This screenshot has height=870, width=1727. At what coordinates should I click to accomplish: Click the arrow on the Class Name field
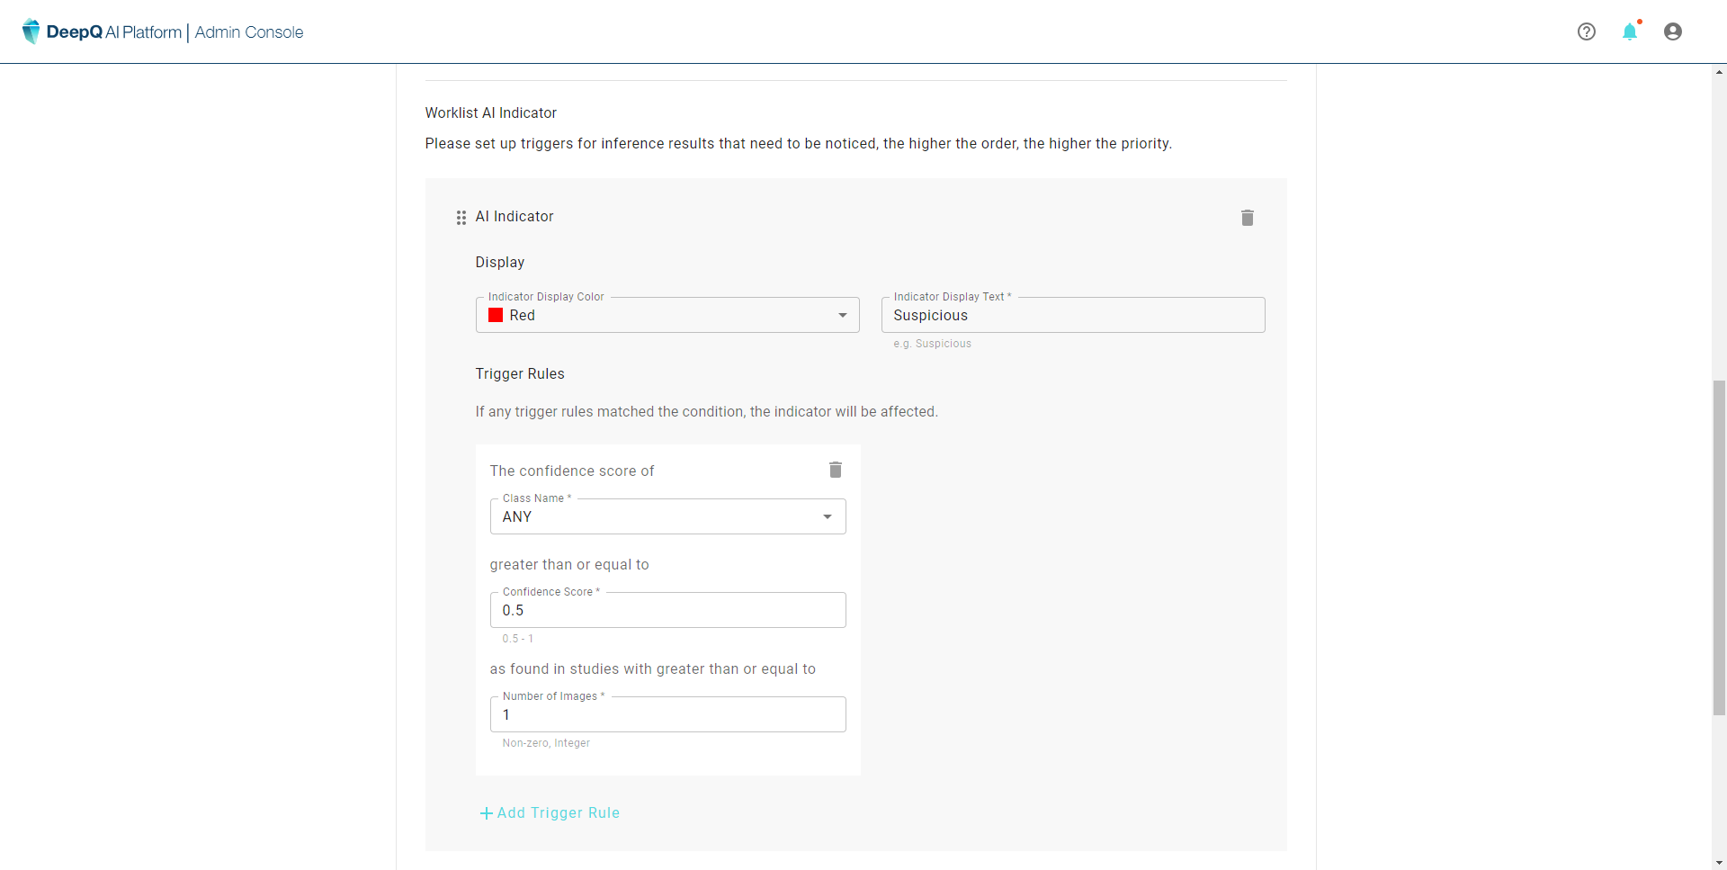827,517
